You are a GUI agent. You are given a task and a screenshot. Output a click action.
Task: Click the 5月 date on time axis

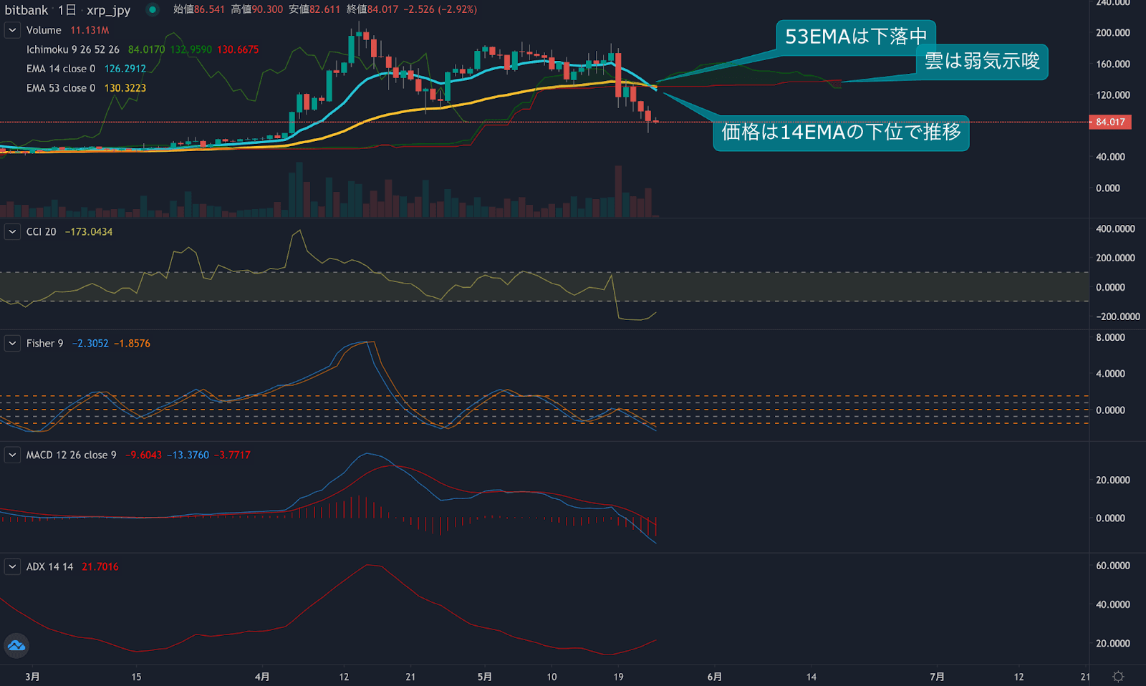coord(485,677)
